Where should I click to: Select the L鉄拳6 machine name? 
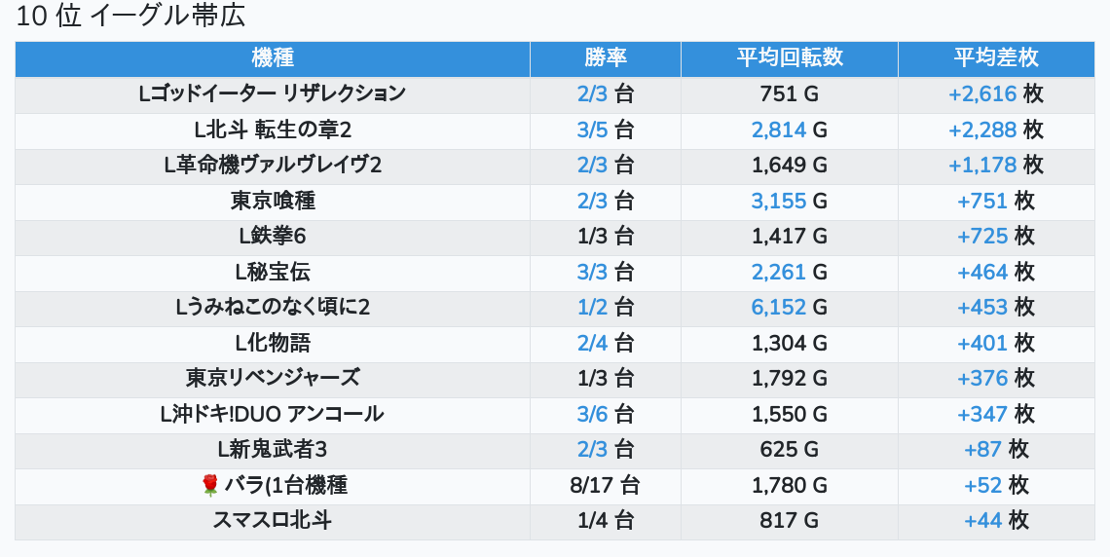[273, 236]
